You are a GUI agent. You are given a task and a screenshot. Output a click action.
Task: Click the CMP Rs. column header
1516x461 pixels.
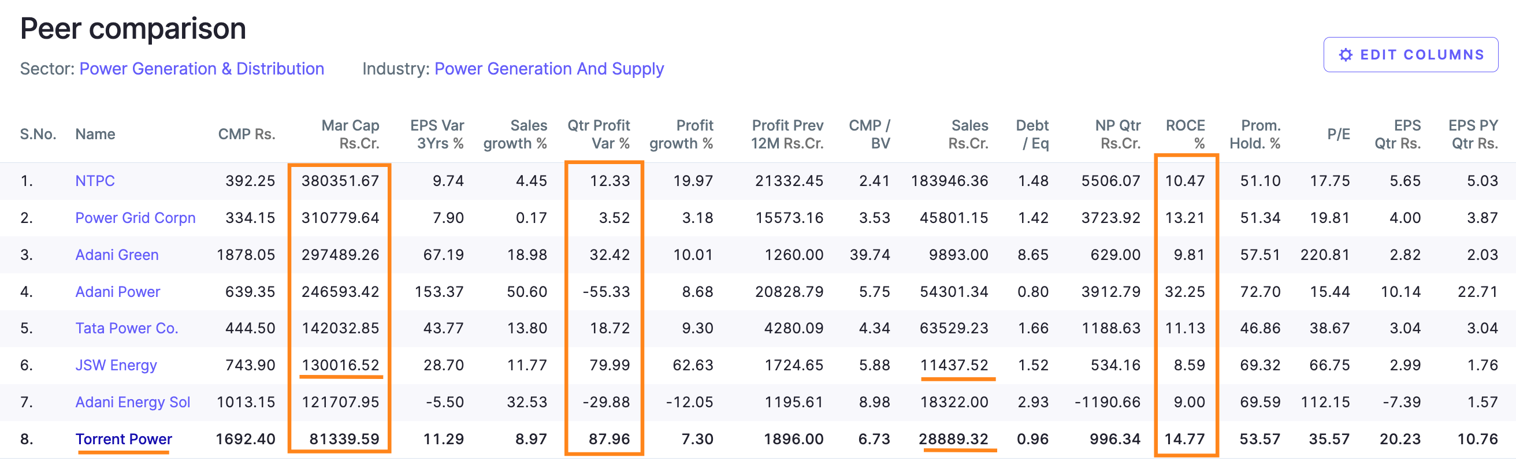pos(247,134)
